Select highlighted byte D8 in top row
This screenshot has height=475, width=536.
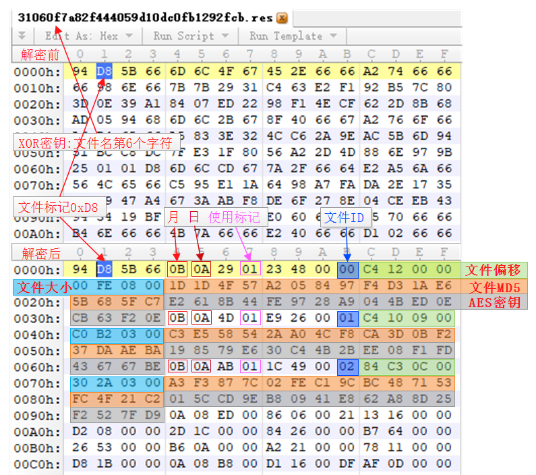pos(105,71)
